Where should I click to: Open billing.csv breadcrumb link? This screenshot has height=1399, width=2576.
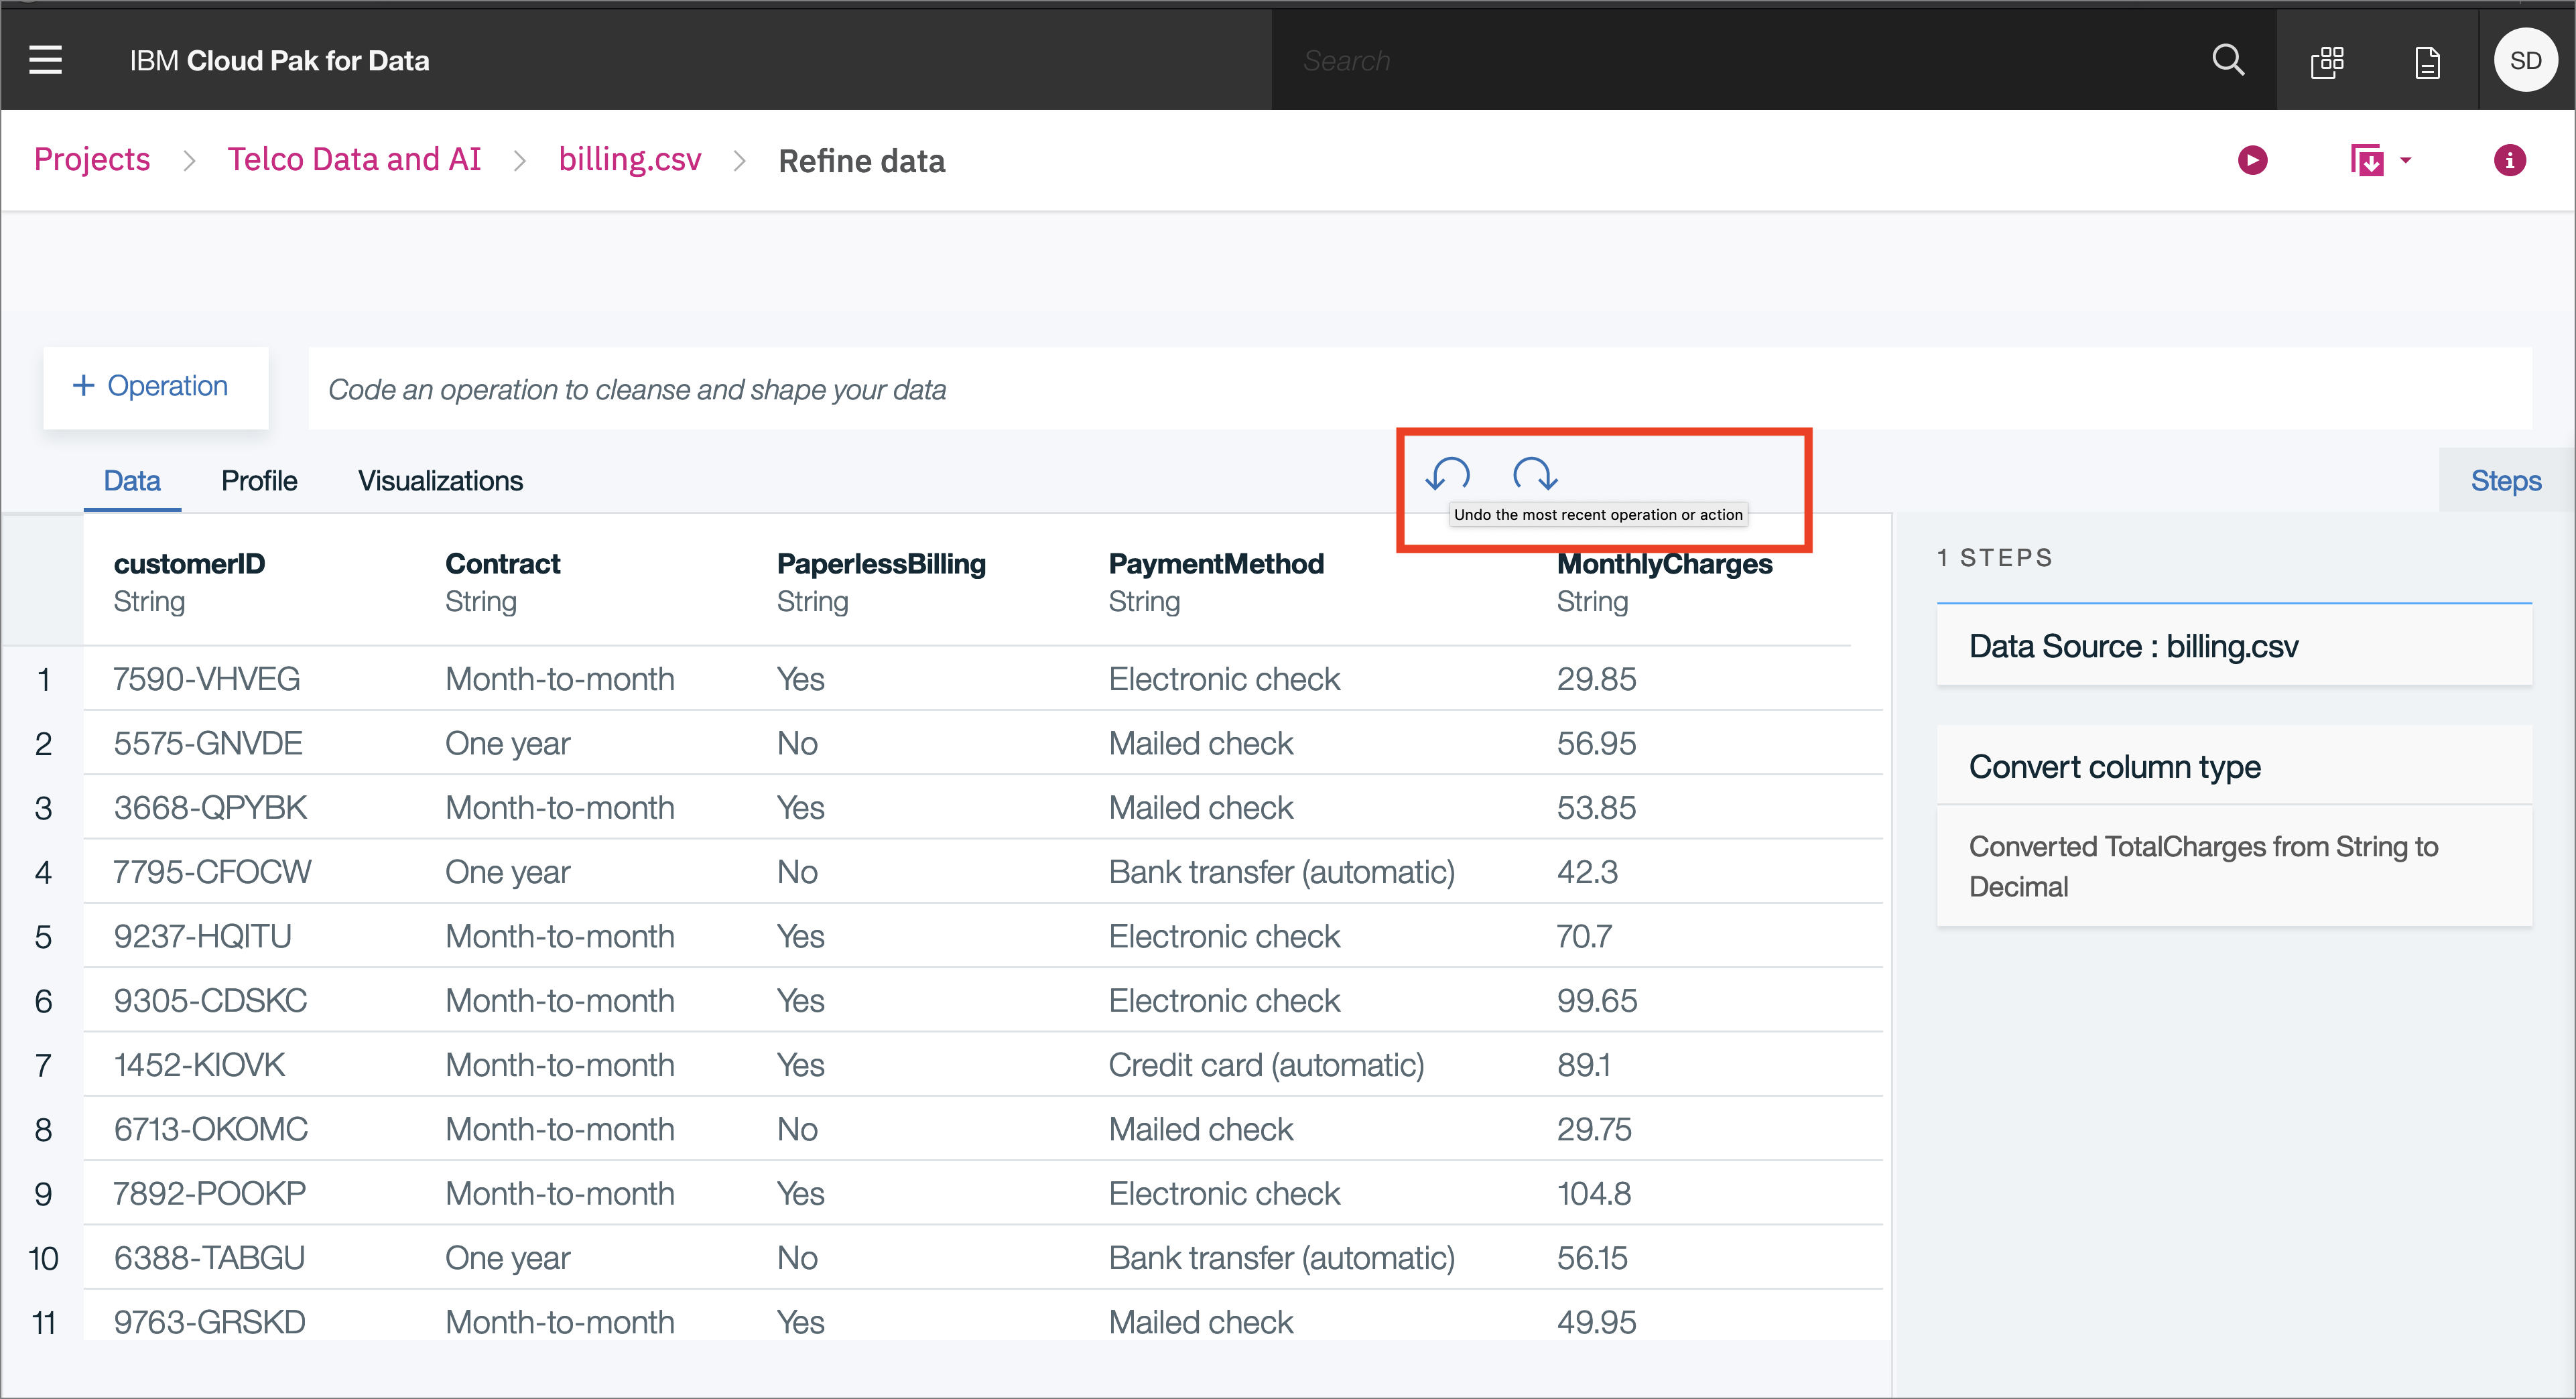coord(630,160)
